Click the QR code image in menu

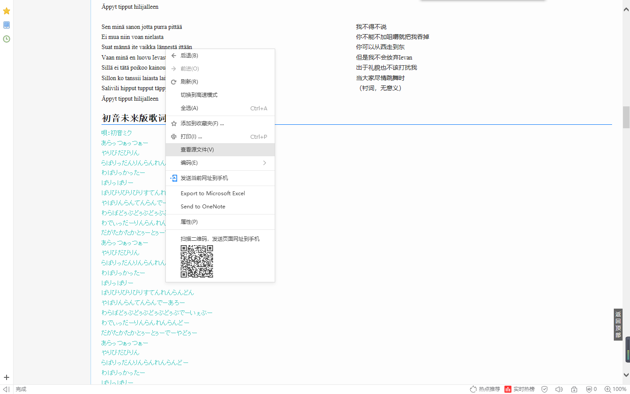[x=197, y=261]
